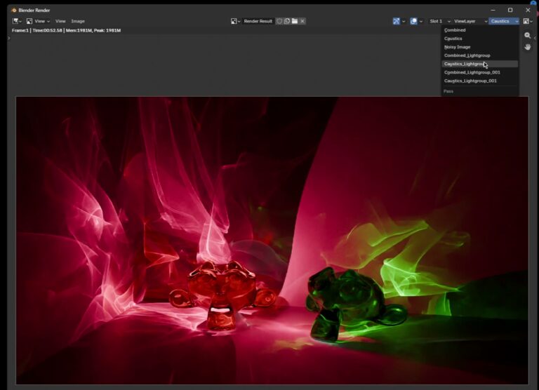Viewport: 539px width, 390px height.
Task: Select the Noisy Image pass
Action: point(480,47)
